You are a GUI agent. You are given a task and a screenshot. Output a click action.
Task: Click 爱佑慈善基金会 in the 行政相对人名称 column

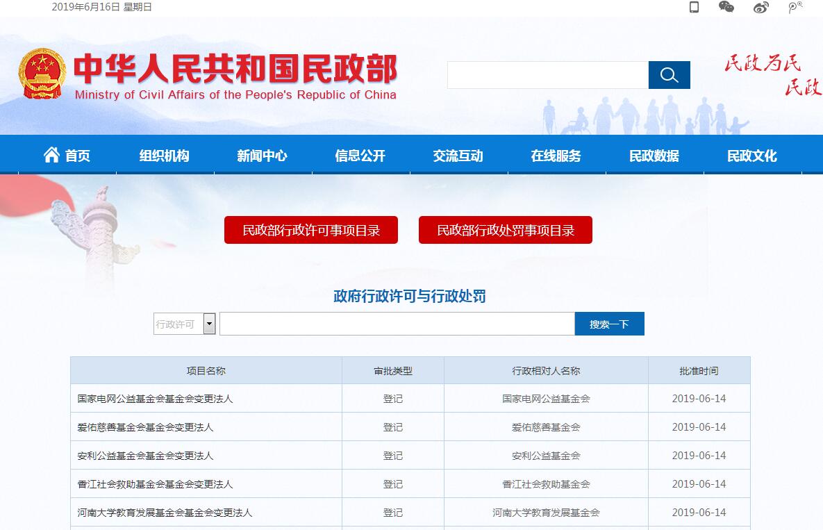[546, 427]
